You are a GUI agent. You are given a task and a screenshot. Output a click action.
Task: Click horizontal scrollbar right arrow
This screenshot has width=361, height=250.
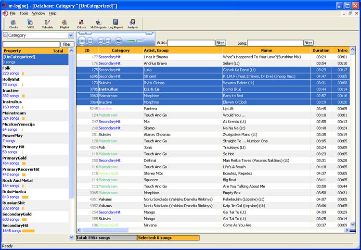click(x=347, y=230)
